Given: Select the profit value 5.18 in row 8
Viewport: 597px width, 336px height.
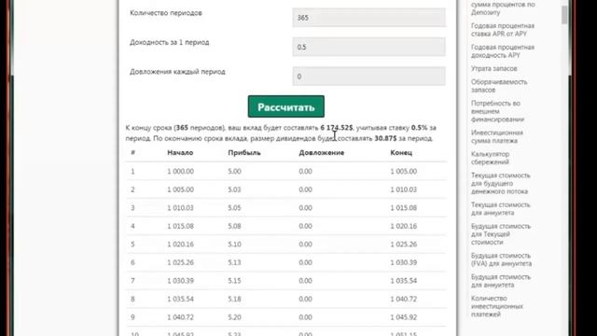Looking at the screenshot, I should pos(234,299).
